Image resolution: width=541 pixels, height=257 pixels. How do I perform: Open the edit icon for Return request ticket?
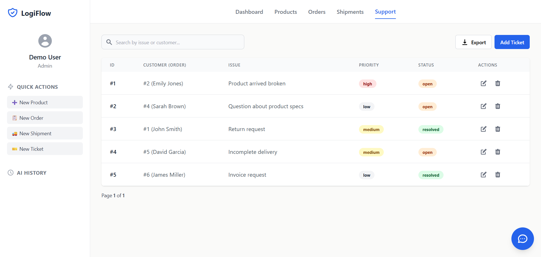[x=483, y=129]
